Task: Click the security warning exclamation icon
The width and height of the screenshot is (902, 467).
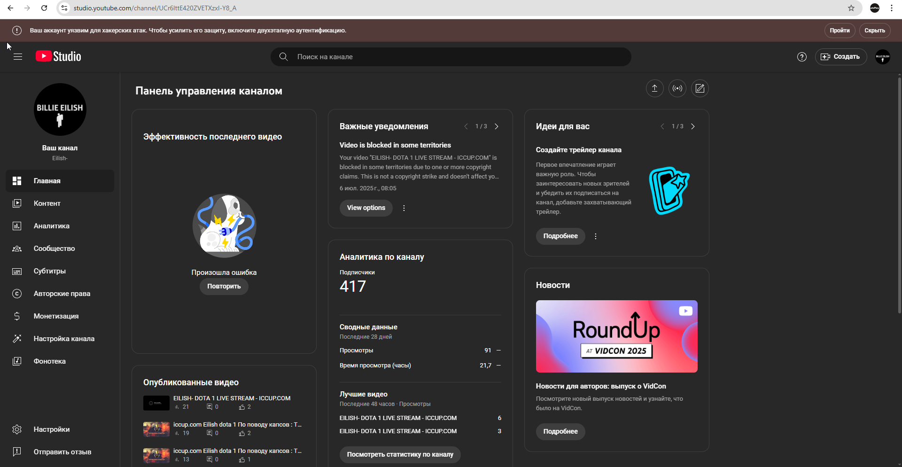Action: tap(17, 31)
